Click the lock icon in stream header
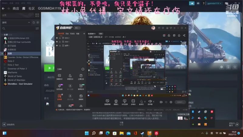Image resolution: width=243 pixels, height=137 pixels. click(x=169, y=35)
